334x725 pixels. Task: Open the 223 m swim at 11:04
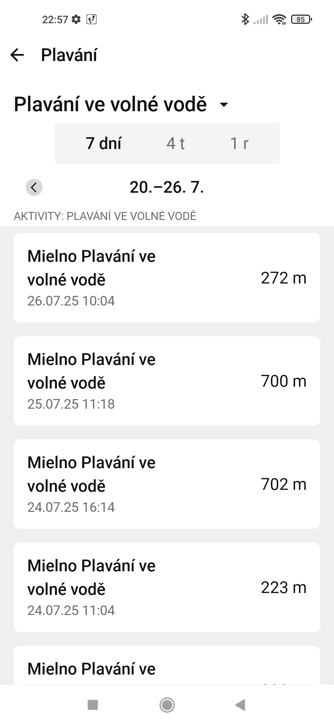coord(167,587)
